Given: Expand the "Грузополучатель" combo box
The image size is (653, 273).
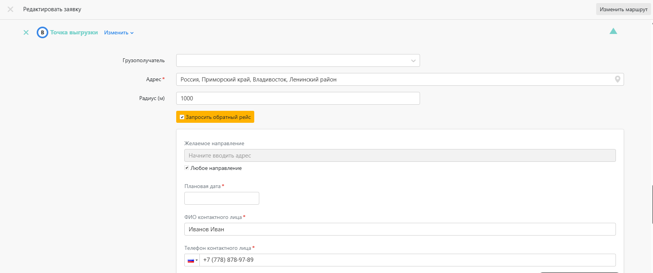Looking at the screenshot, I should point(298,61).
